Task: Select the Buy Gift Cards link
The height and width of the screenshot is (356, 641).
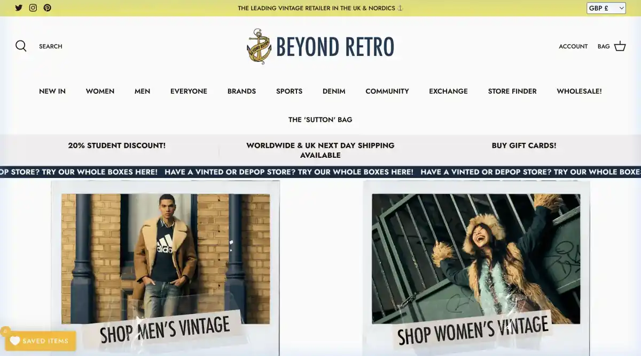Action: pyautogui.click(x=523, y=145)
